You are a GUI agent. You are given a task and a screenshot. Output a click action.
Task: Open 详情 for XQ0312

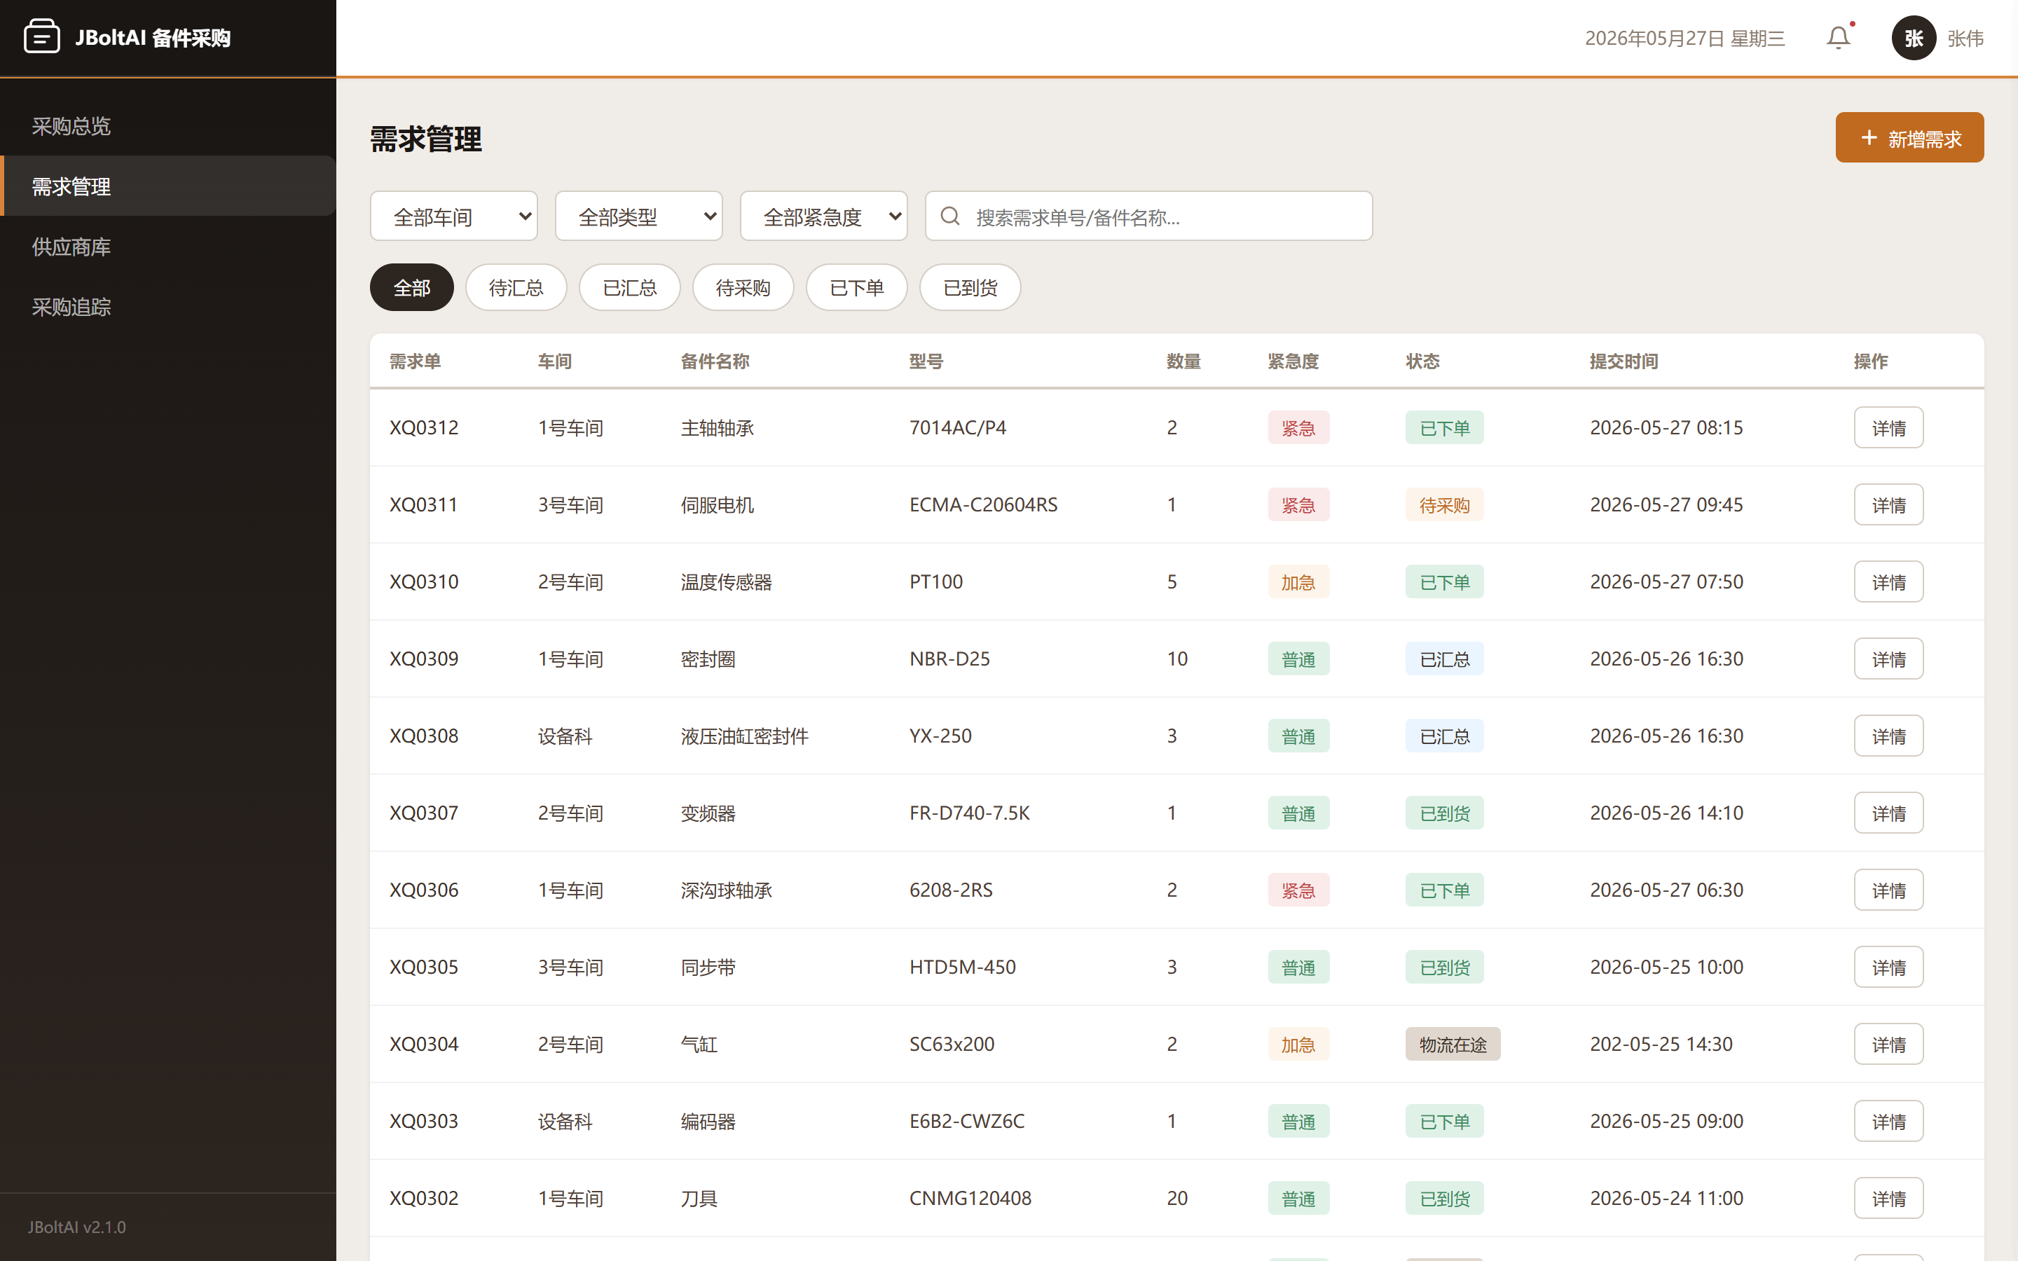point(1889,428)
